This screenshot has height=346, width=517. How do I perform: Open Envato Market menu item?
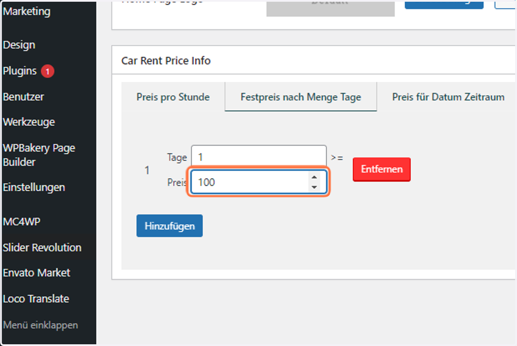coord(37,273)
